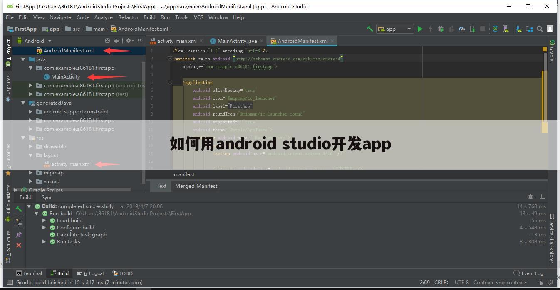Image resolution: width=560 pixels, height=290 pixels.
Task: Open the VCS menu
Action: click(x=198, y=17)
